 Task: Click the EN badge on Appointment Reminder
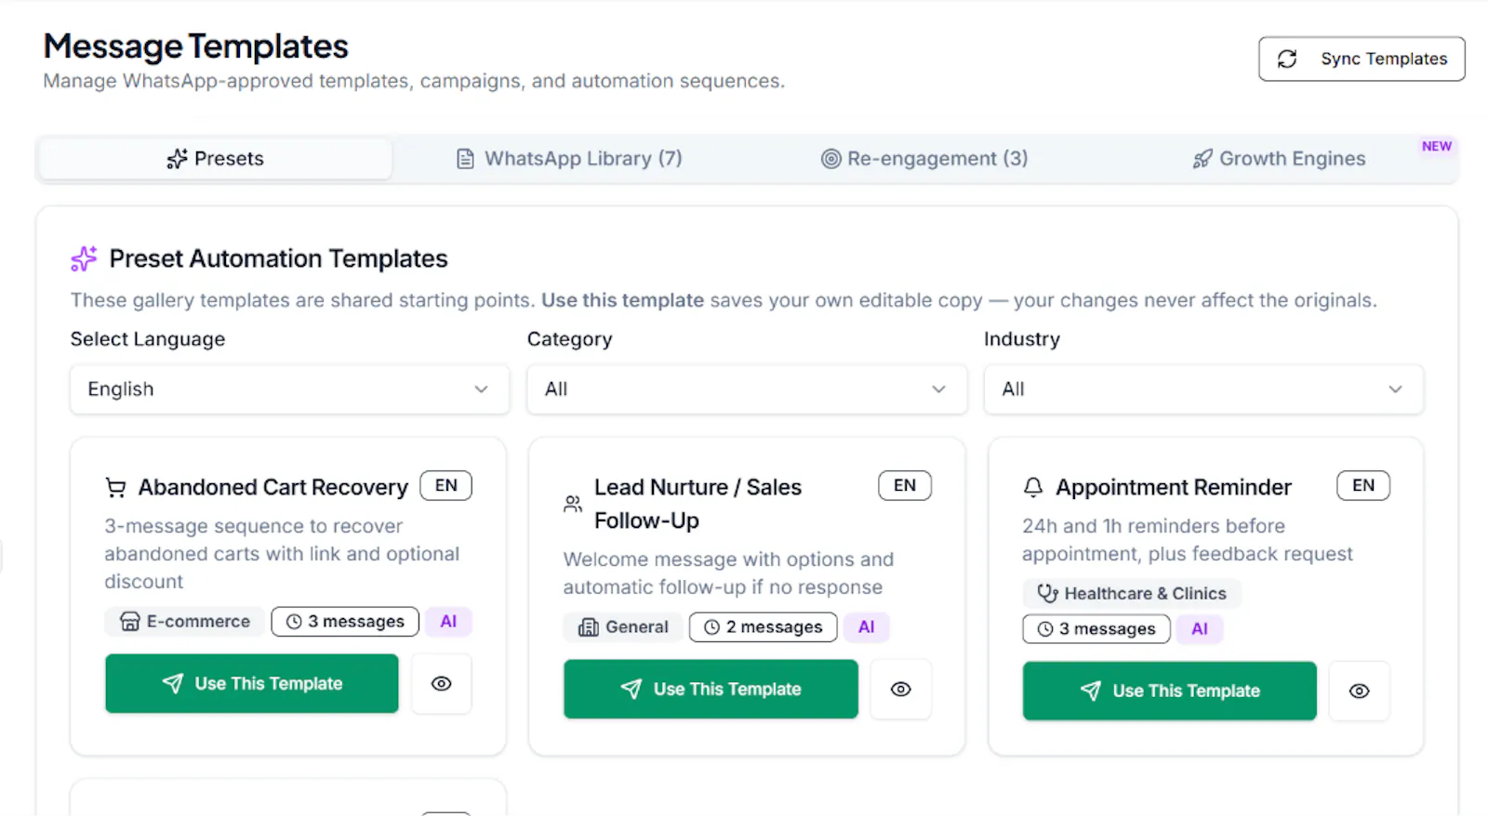pyautogui.click(x=1363, y=485)
